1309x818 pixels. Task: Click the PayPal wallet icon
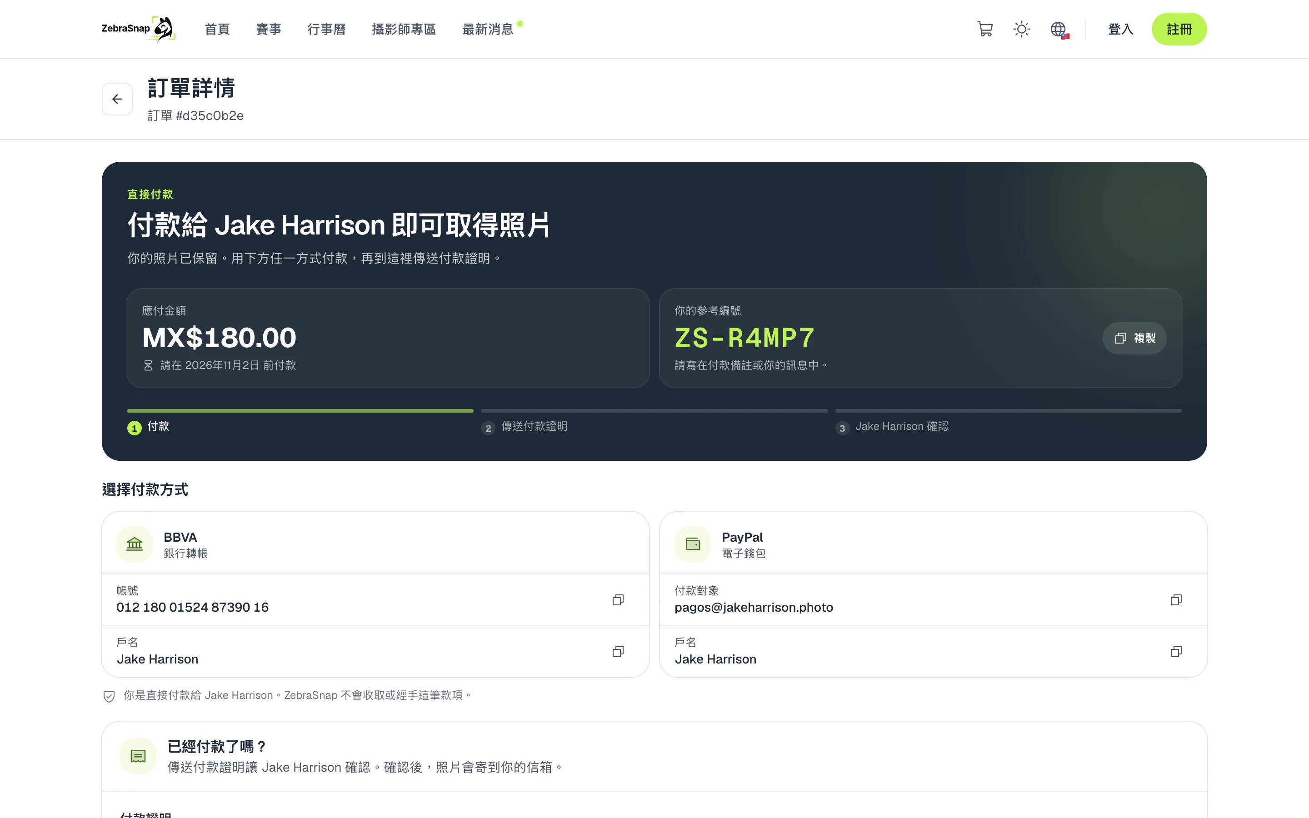(x=693, y=544)
